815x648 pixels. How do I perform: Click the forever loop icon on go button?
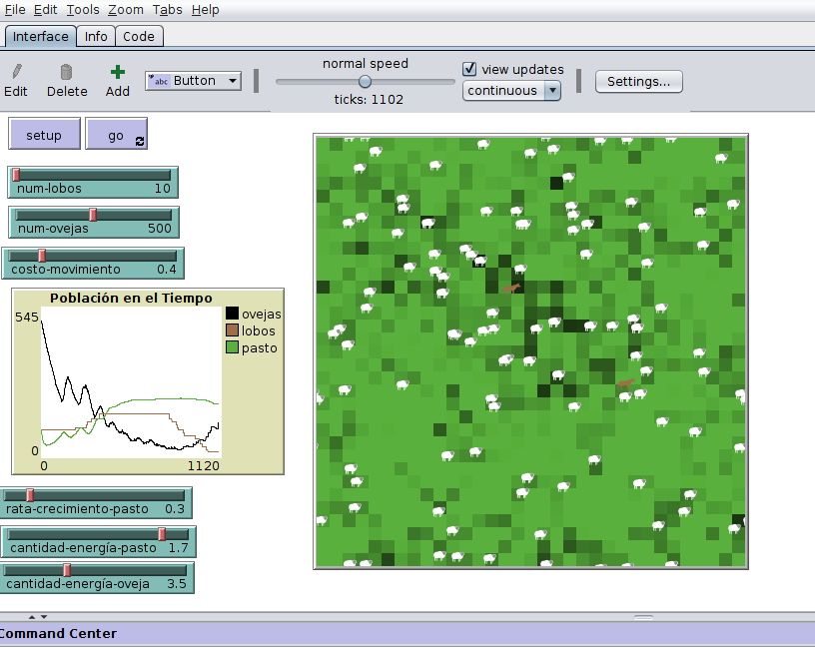point(140,142)
